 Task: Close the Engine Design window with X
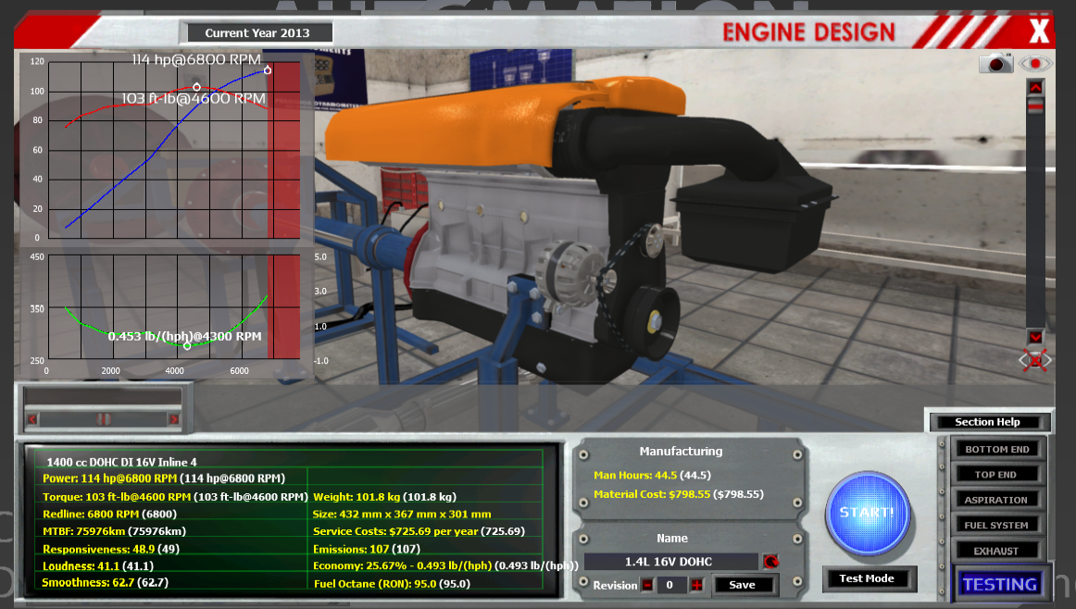point(1039,31)
